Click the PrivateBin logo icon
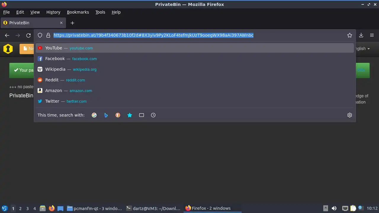The height and width of the screenshot is (213, 379). 8,49
